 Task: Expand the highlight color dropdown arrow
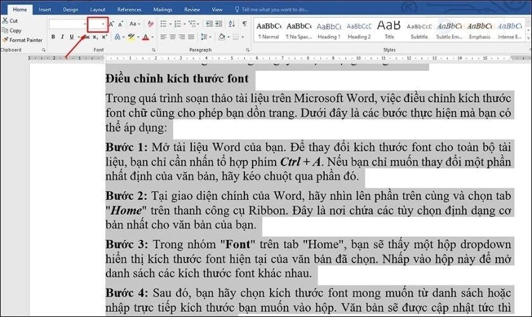click(x=138, y=37)
